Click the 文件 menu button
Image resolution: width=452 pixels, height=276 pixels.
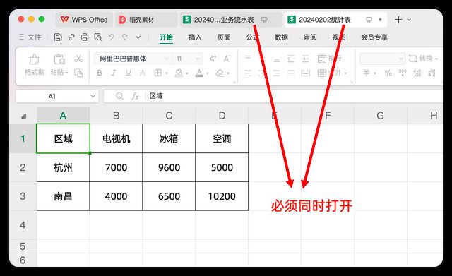pos(30,37)
